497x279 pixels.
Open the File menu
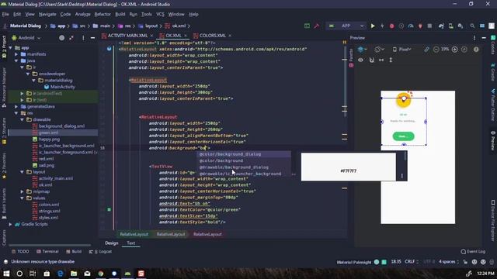point(5,14)
